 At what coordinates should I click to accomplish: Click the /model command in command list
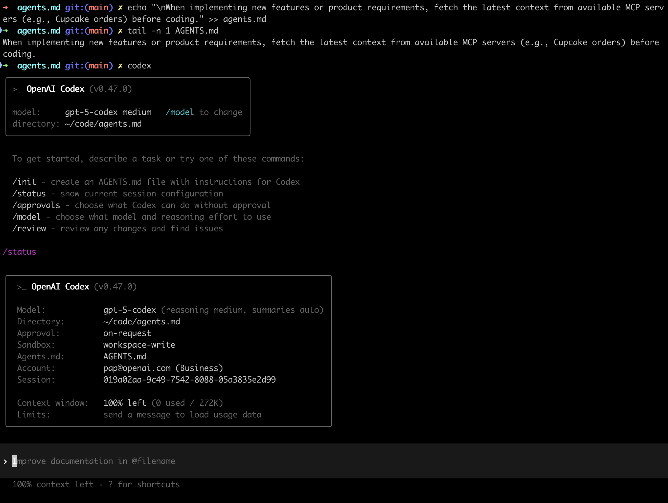tap(27, 217)
